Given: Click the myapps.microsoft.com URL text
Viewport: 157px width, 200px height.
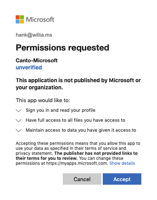Looking at the screenshot, I should pyautogui.click(x=77, y=163).
